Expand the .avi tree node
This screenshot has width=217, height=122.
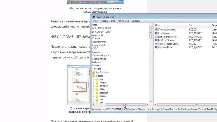click(94, 79)
